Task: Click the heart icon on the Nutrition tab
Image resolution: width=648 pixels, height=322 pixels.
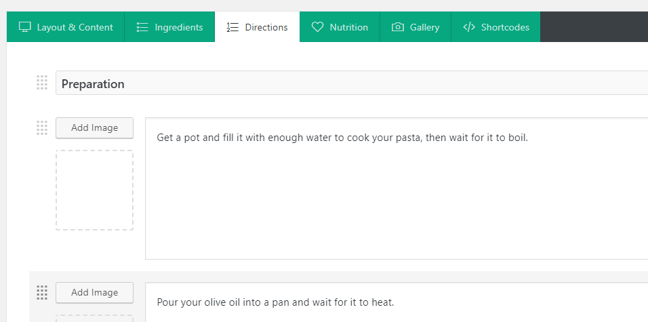Action: [317, 27]
